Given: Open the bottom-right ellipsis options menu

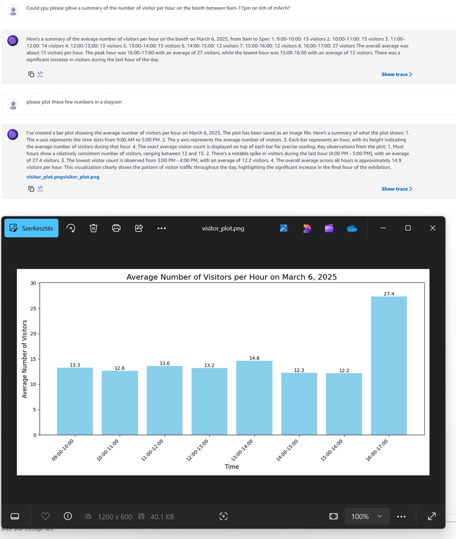Looking at the screenshot, I should 401,516.
